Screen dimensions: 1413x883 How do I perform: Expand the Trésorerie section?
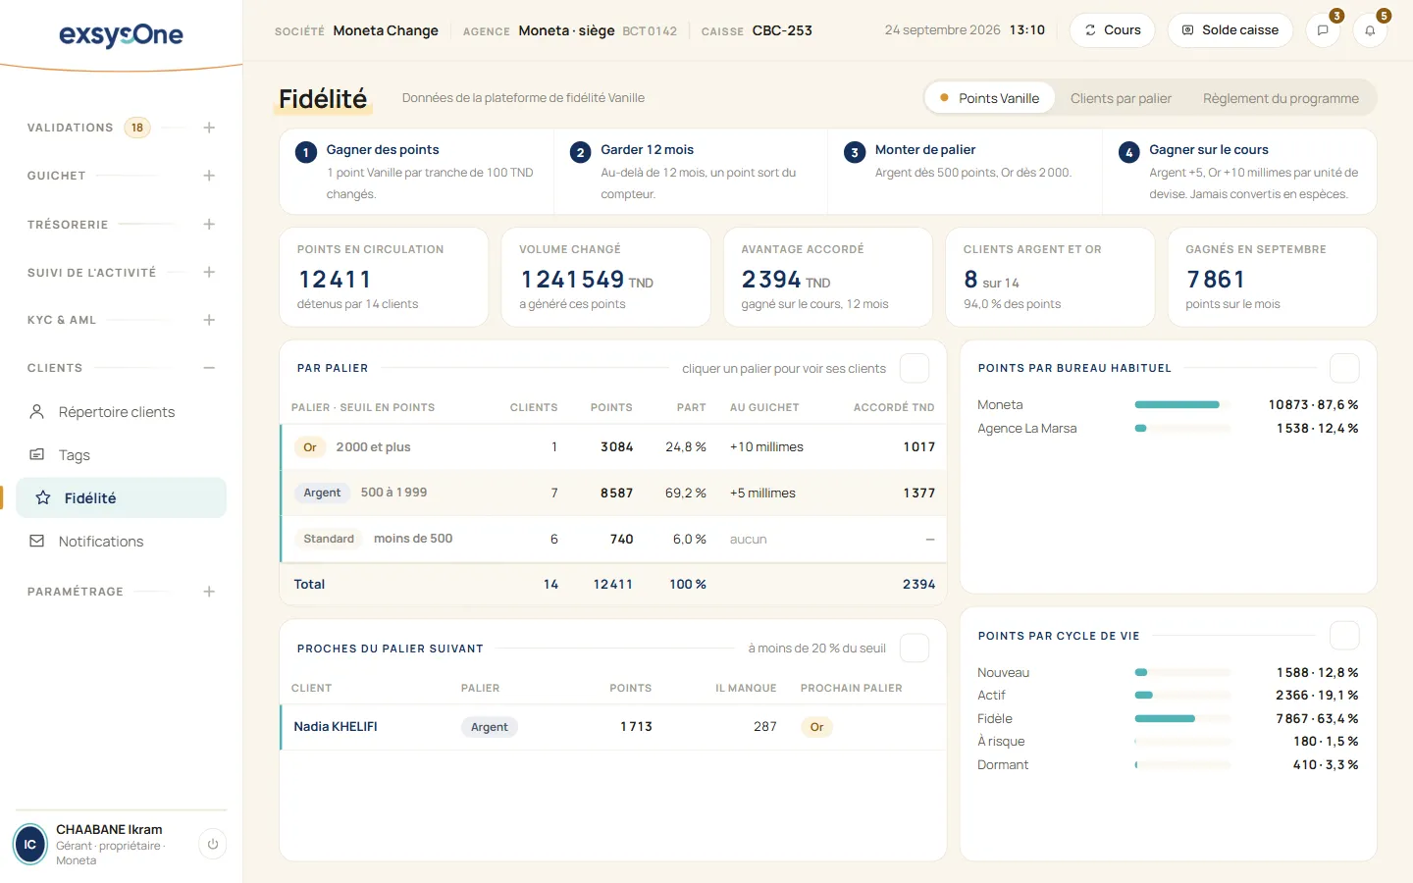click(209, 225)
